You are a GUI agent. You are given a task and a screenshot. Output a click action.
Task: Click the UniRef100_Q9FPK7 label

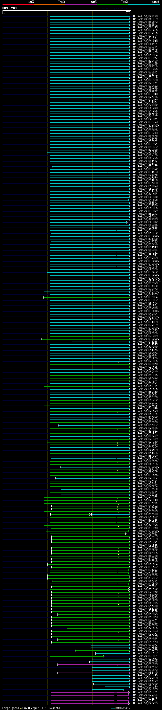tap(146, 58)
